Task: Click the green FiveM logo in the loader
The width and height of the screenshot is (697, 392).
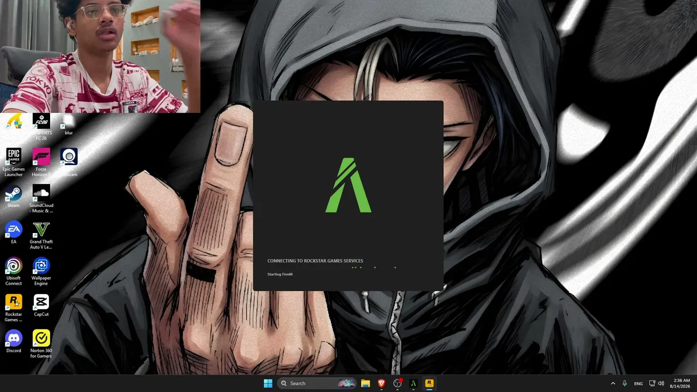Action: coord(348,185)
